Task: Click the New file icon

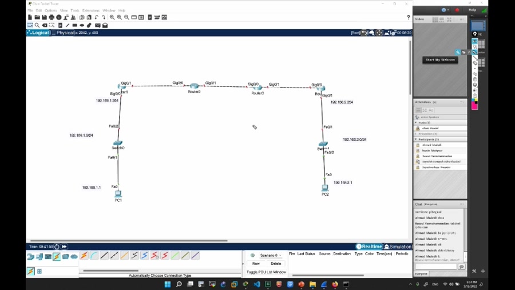Action: [x=30, y=17]
